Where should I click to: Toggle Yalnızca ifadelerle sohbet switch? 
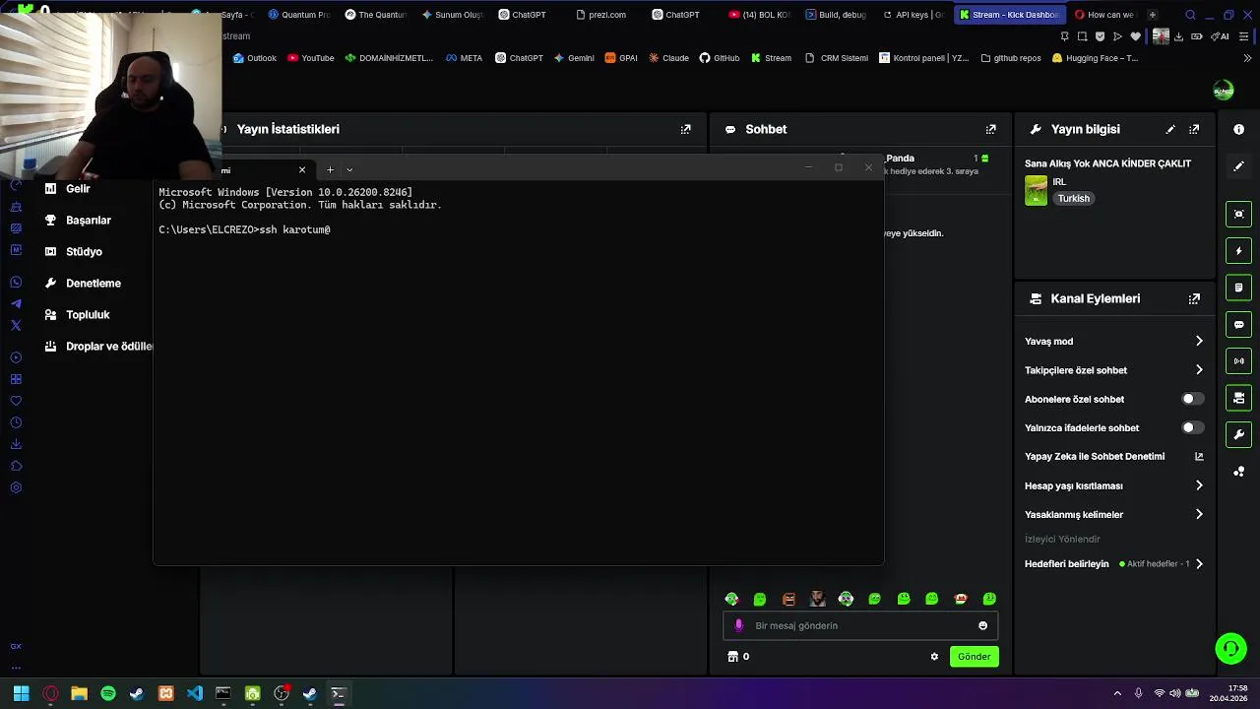[1192, 427]
